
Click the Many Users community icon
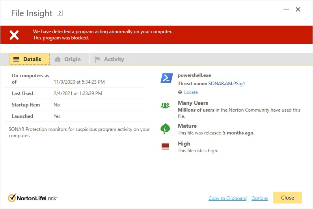click(x=165, y=105)
